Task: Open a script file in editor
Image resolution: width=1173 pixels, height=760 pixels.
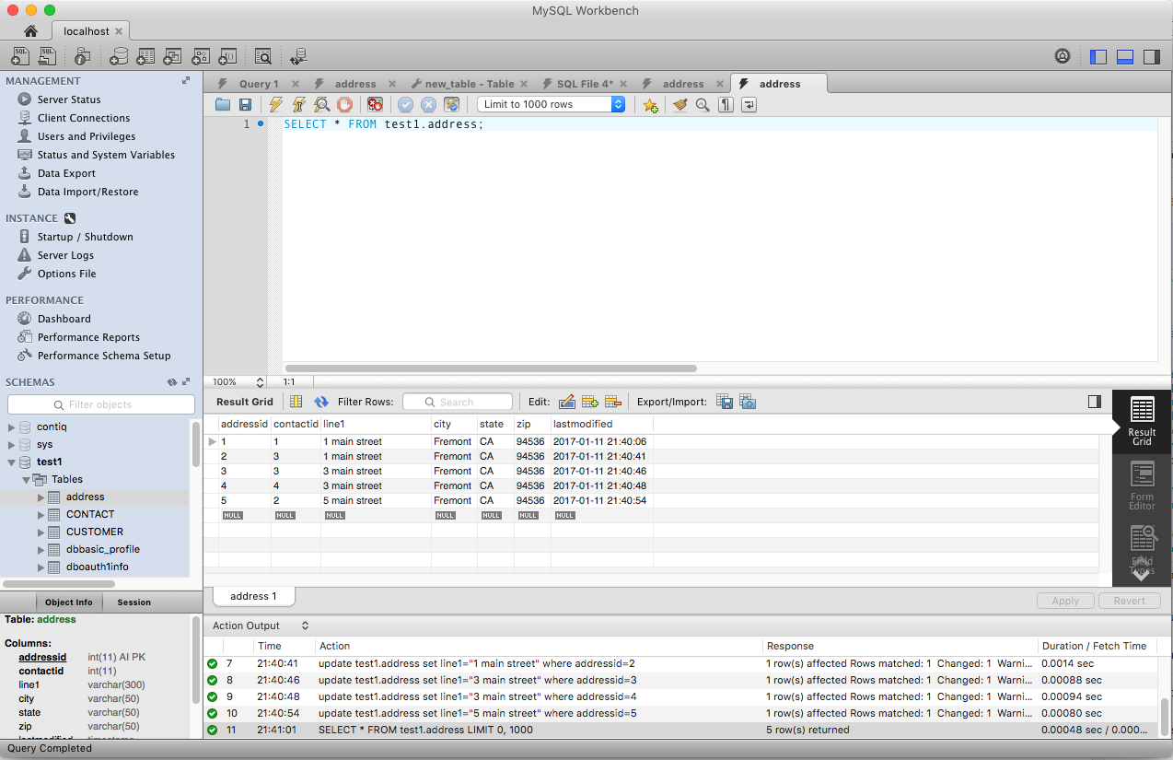Action: pos(223,105)
